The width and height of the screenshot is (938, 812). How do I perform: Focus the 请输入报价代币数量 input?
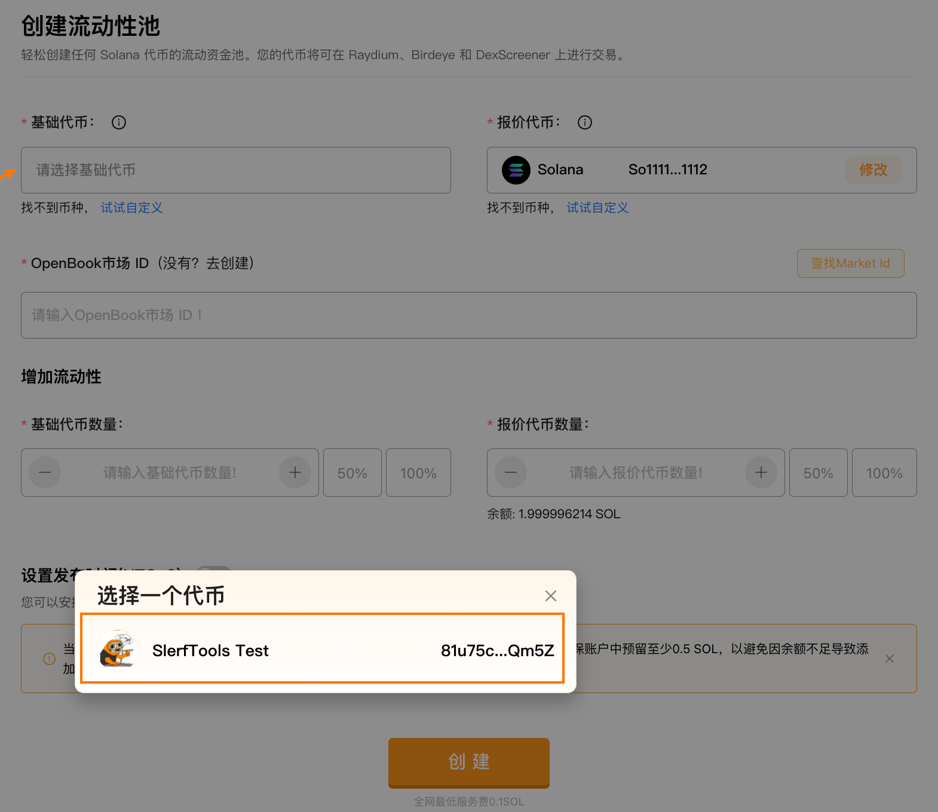point(636,473)
